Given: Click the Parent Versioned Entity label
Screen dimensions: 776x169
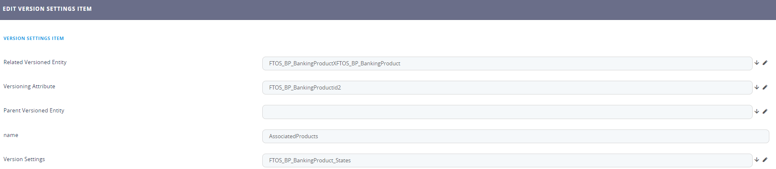Looking at the screenshot, I should tap(34, 111).
